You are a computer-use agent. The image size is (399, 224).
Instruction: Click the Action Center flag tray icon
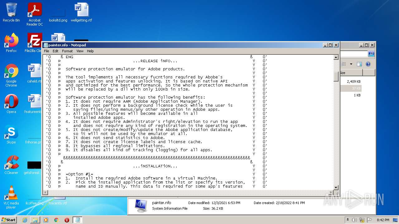pos(370,220)
